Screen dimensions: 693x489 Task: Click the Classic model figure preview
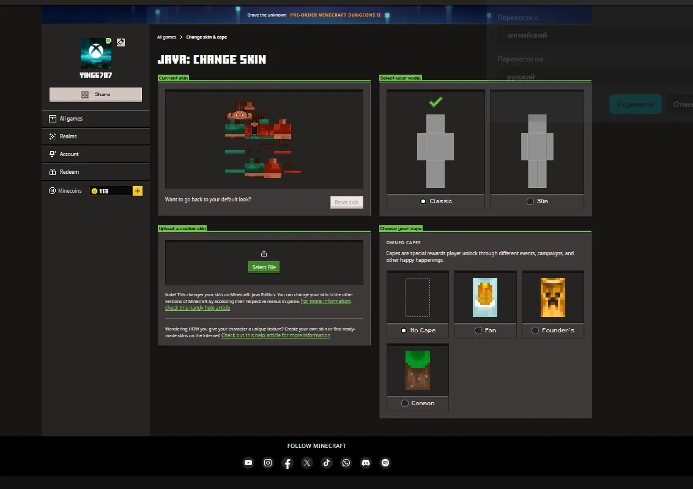(435, 151)
